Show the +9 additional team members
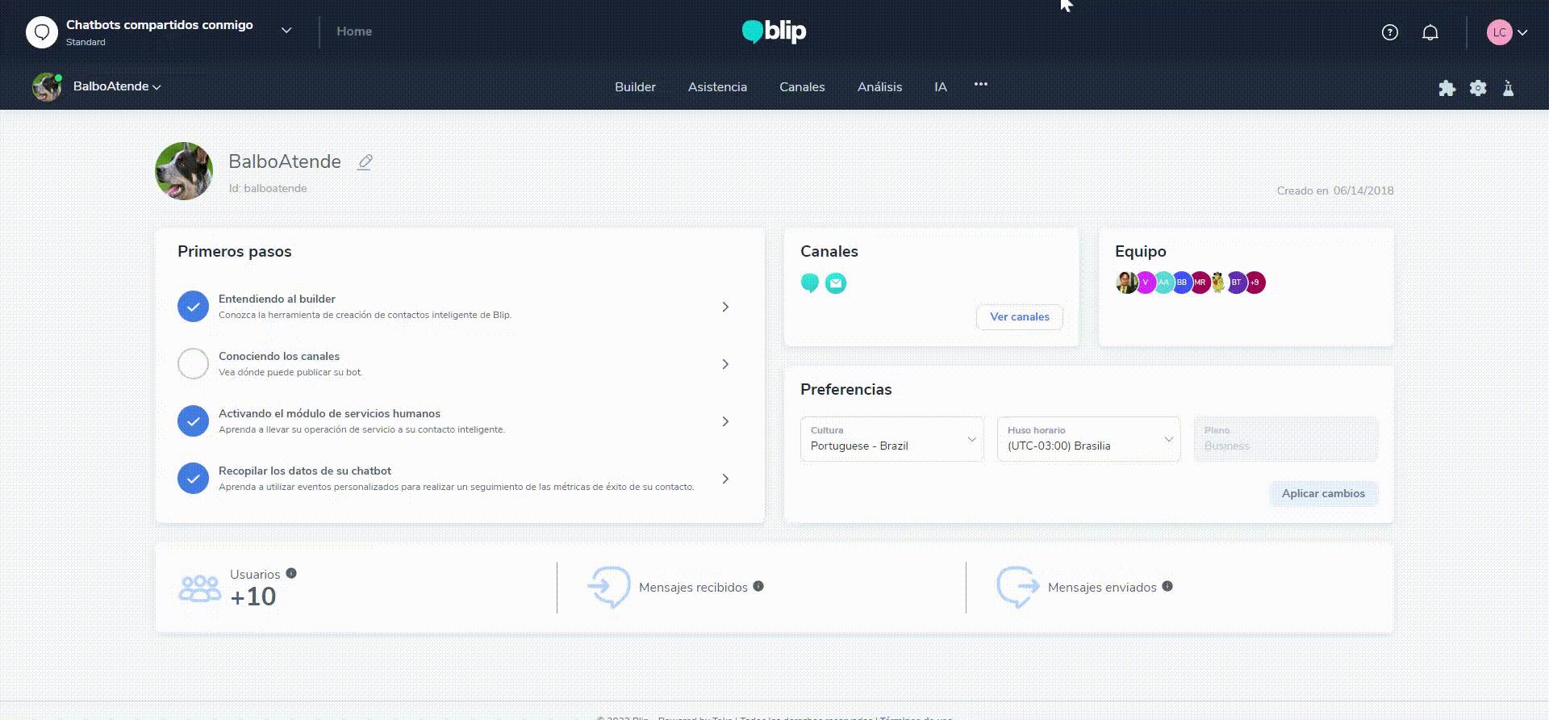1549x720 pixels. click(x=1255, y=283)
